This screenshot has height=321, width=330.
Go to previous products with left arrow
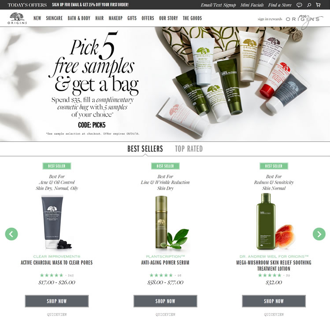coord(11,234)
